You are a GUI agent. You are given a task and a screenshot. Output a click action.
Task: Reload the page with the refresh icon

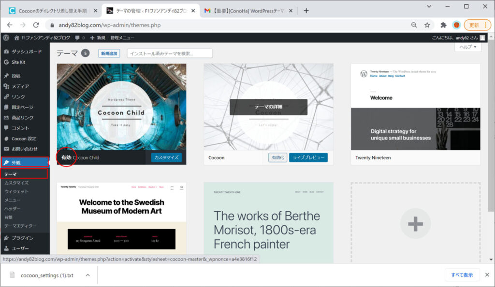point(36,25)
